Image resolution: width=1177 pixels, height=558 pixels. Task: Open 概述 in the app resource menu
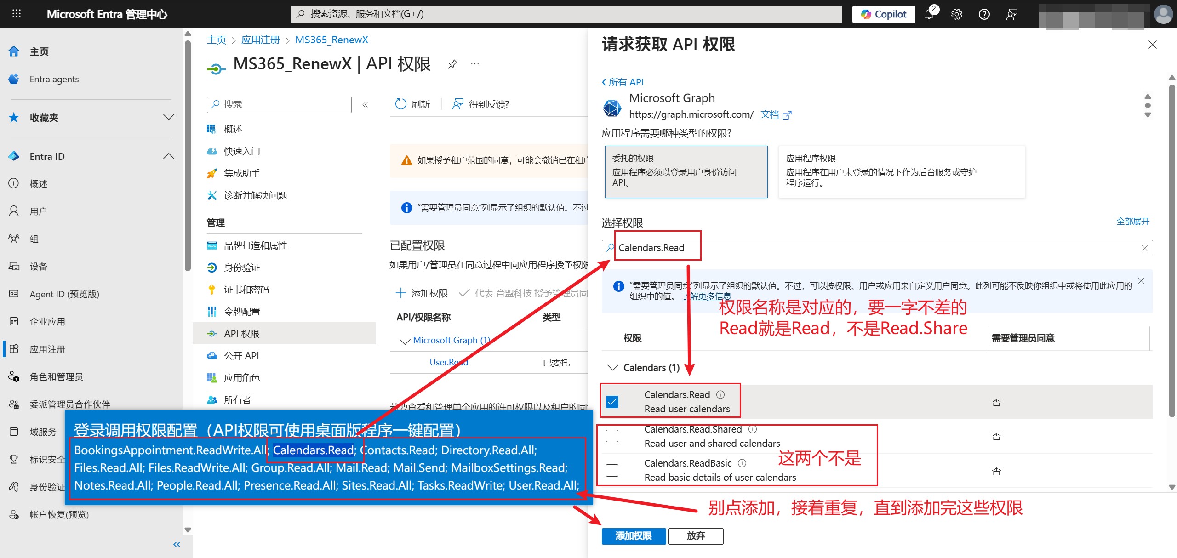pyautogui.click(x=233, y=129)
